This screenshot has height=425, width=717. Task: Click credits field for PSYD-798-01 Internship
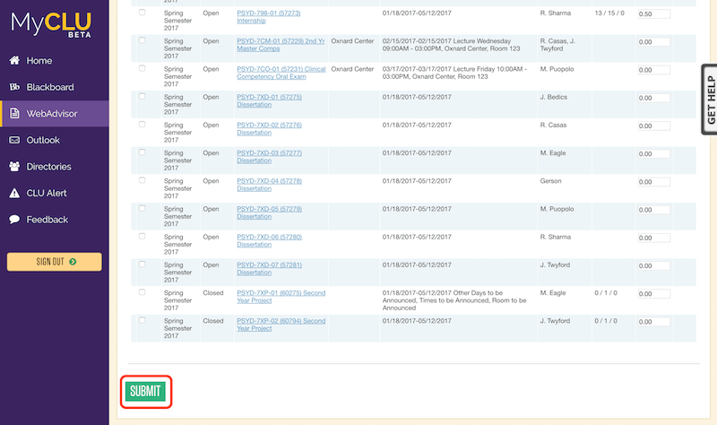pos(653,15)
